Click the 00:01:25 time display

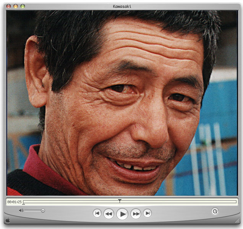15,202
